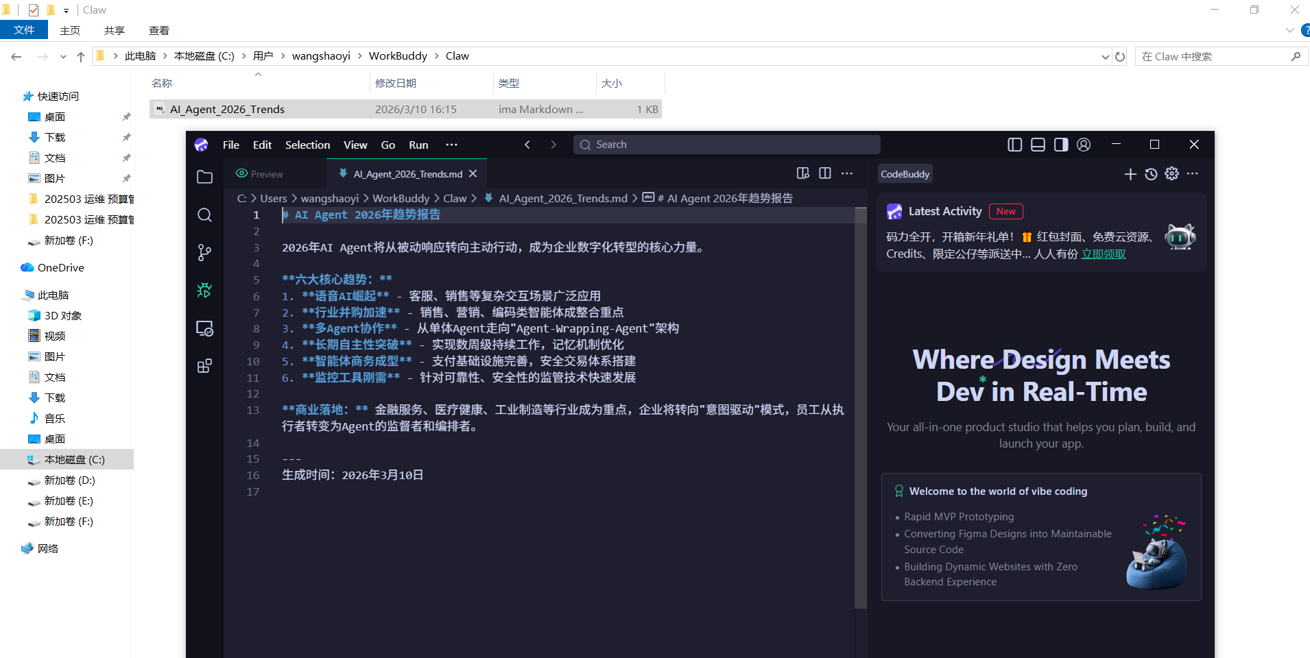This screenshot has width=1310, height=658.
Task: Open the 主页 ribbon tab
Action: (x=70, y=30)
